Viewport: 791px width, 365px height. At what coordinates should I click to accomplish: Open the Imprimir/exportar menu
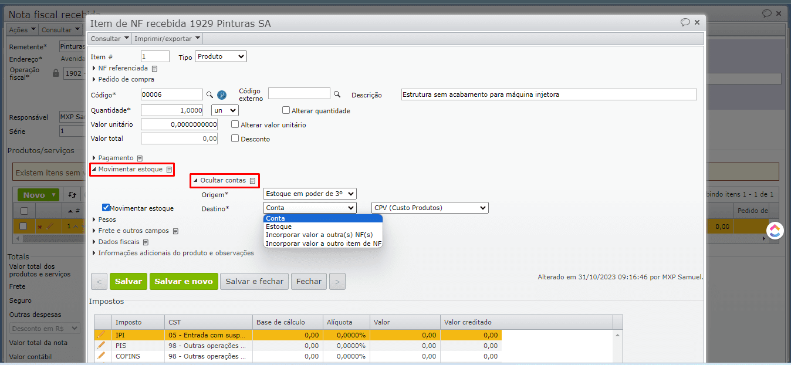pyautogui.click(x=167, y=39)
